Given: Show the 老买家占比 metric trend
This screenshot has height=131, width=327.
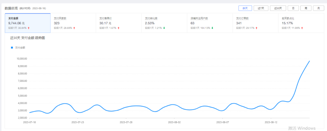Looking at the screenshot, I should pyautogui.click(x=301, y=23).
